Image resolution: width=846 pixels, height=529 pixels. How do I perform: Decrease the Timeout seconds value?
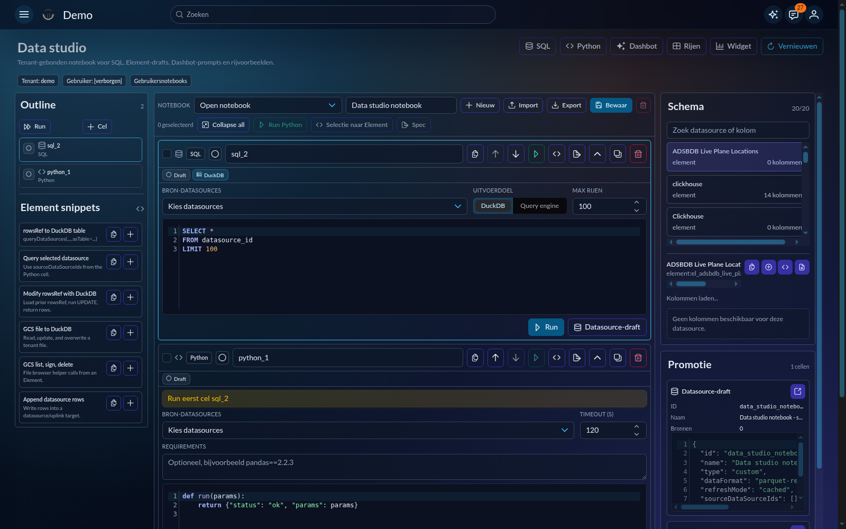point(637,434)
